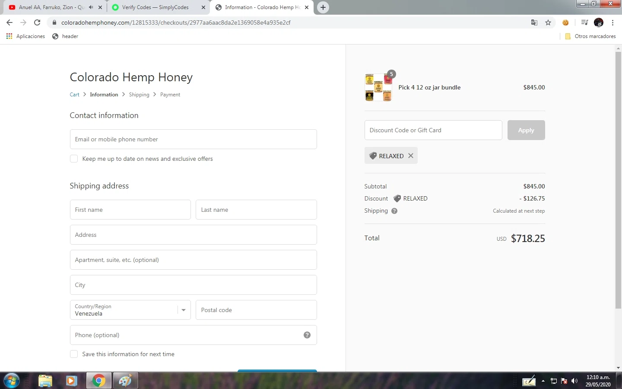
Task: Select the Information checkout tab
Action: (x=262, y=7)
